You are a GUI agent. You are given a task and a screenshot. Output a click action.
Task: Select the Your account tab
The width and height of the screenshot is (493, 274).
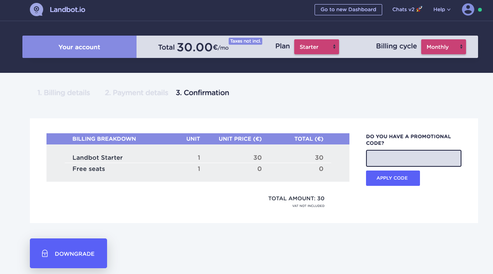(x=79, y=47)
